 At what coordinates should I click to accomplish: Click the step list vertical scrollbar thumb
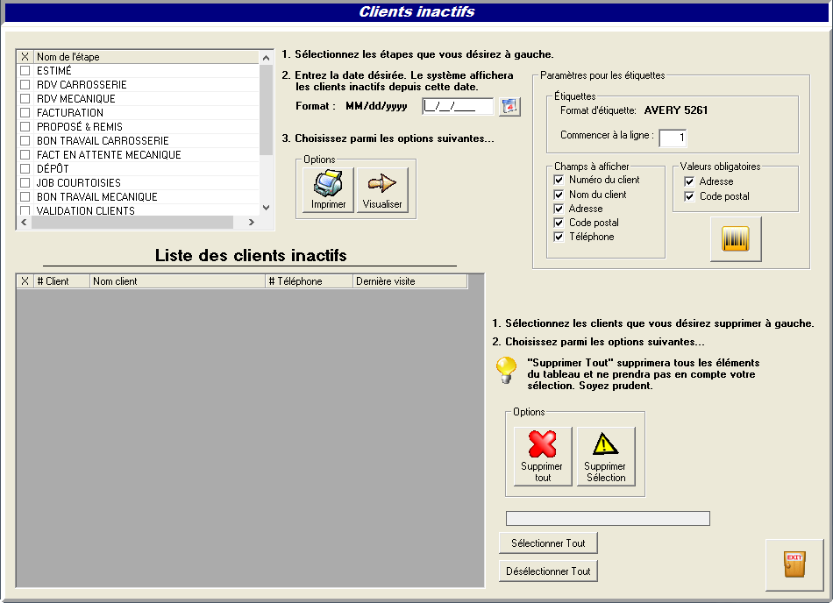click(x=267, y=110)
